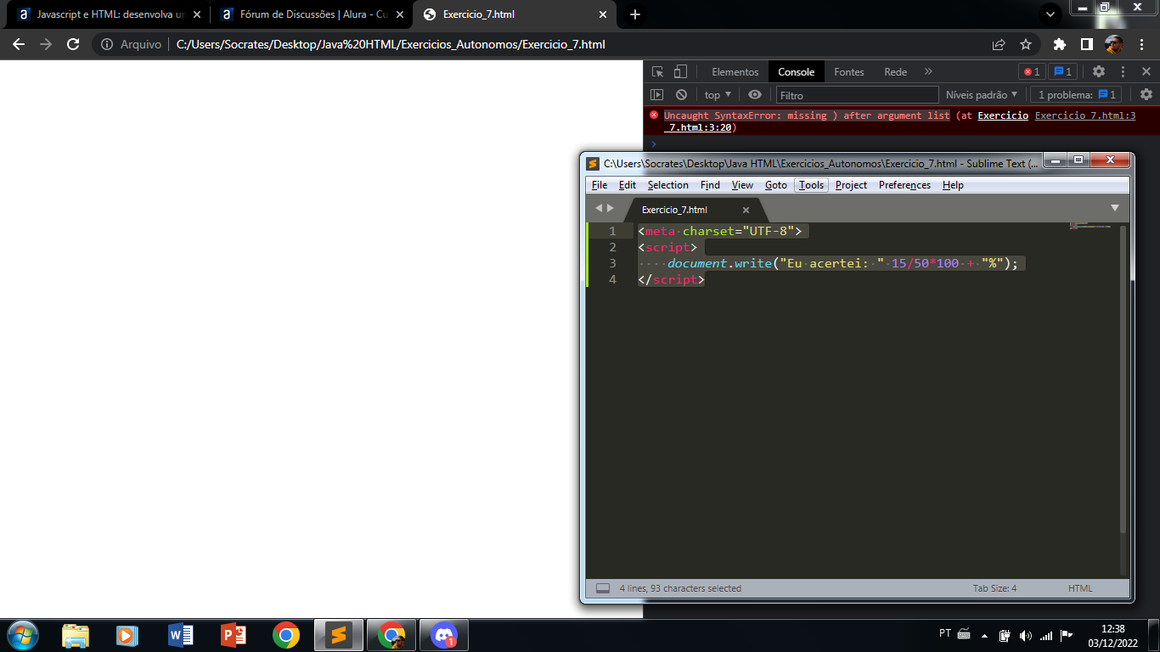Close the DevTools panel
The width and height of the screenshot is (1160, 652).
1146,72
